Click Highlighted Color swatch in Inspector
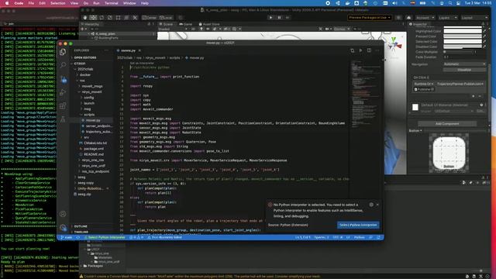This screenshot has height=279, width=496. (x=463, y=31)
